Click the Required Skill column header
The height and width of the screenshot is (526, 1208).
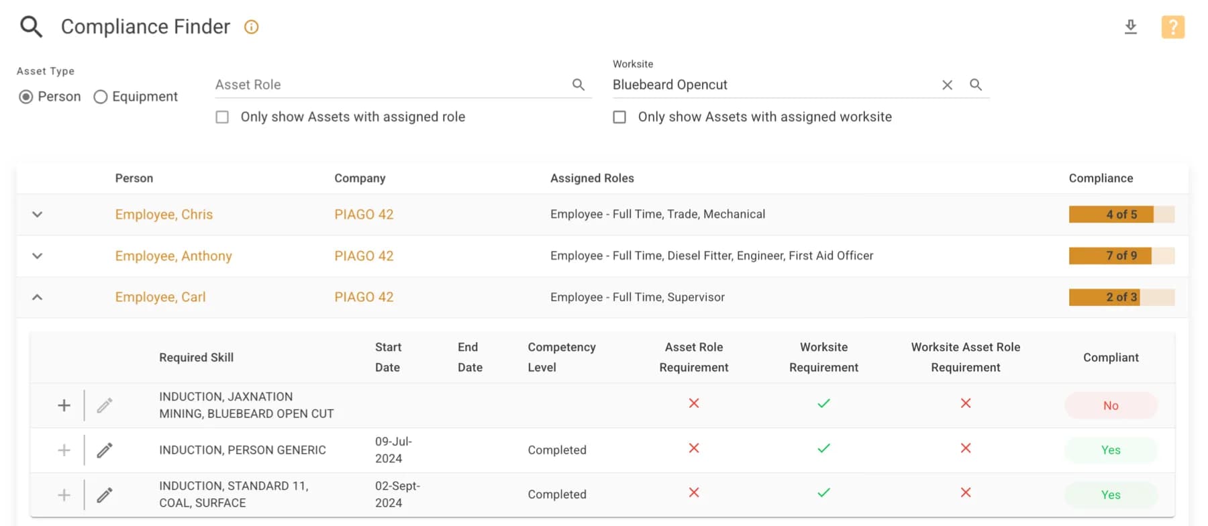196,358
